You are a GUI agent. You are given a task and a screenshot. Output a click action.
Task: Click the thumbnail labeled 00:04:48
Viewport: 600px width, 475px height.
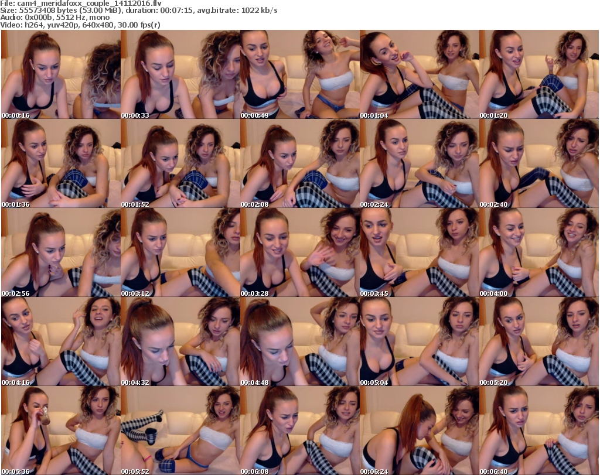[299, 342]
